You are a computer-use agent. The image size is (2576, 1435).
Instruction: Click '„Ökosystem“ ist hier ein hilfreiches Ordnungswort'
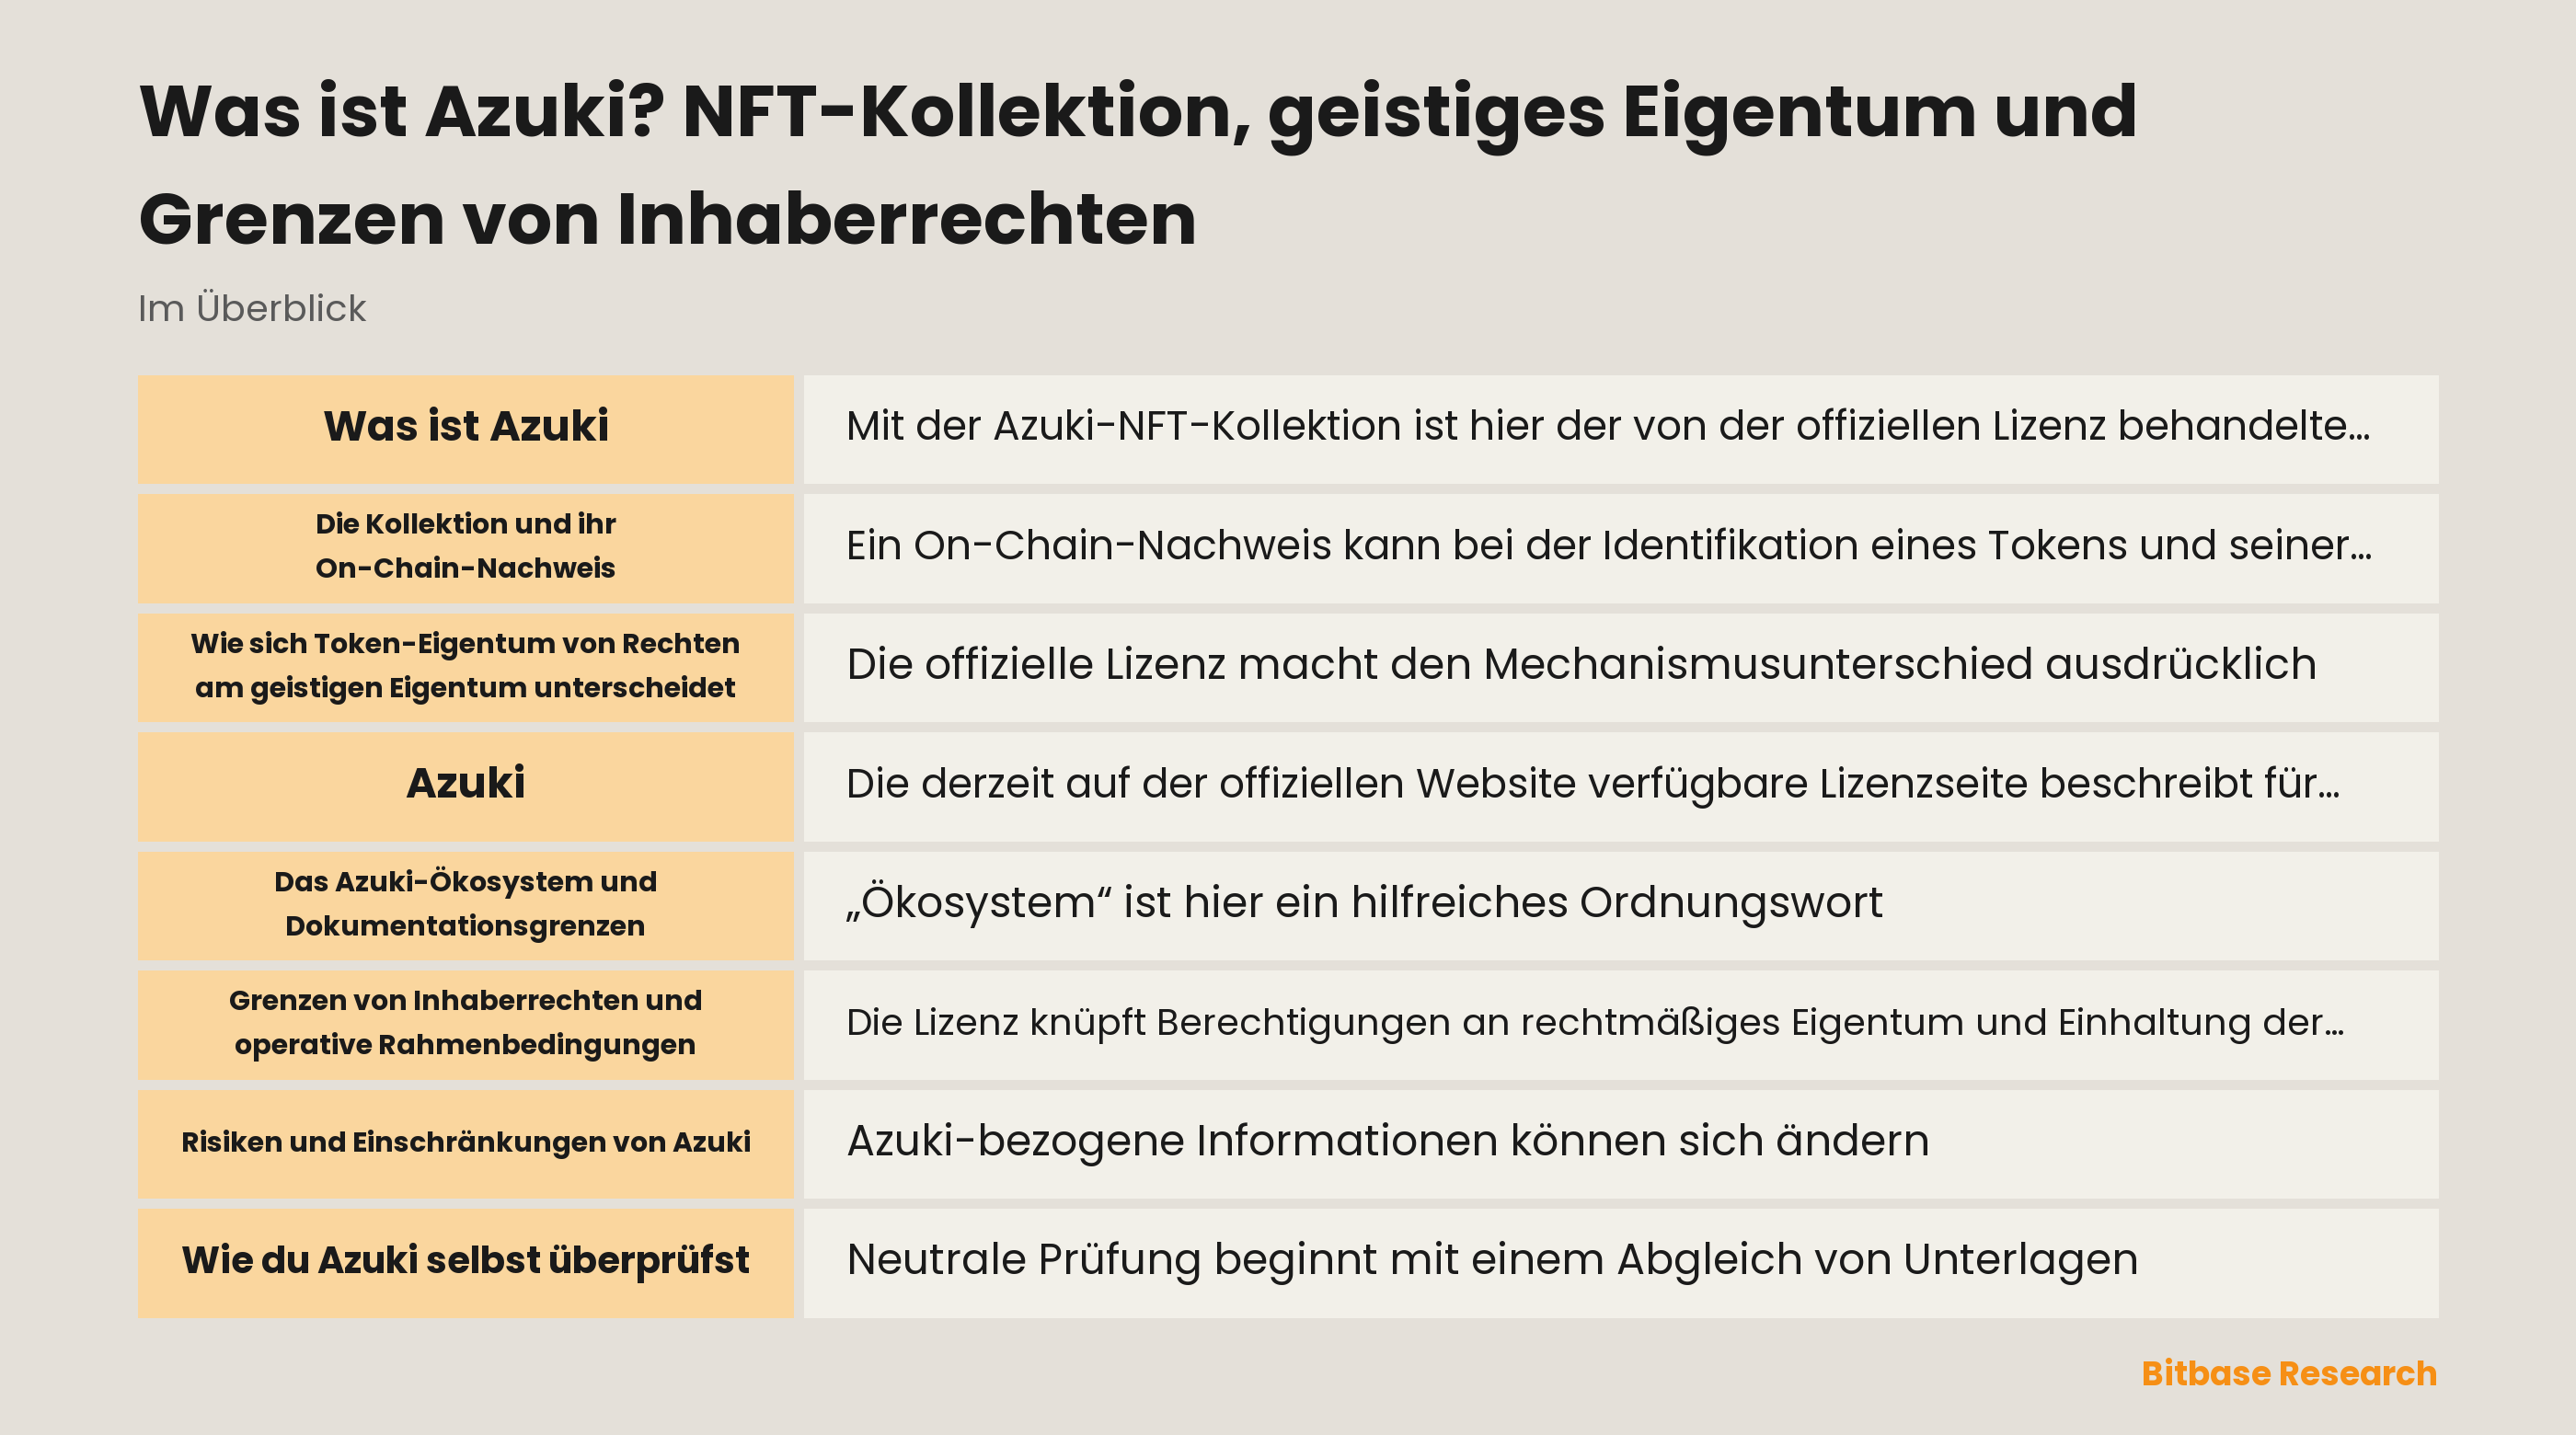[1364, 903]
